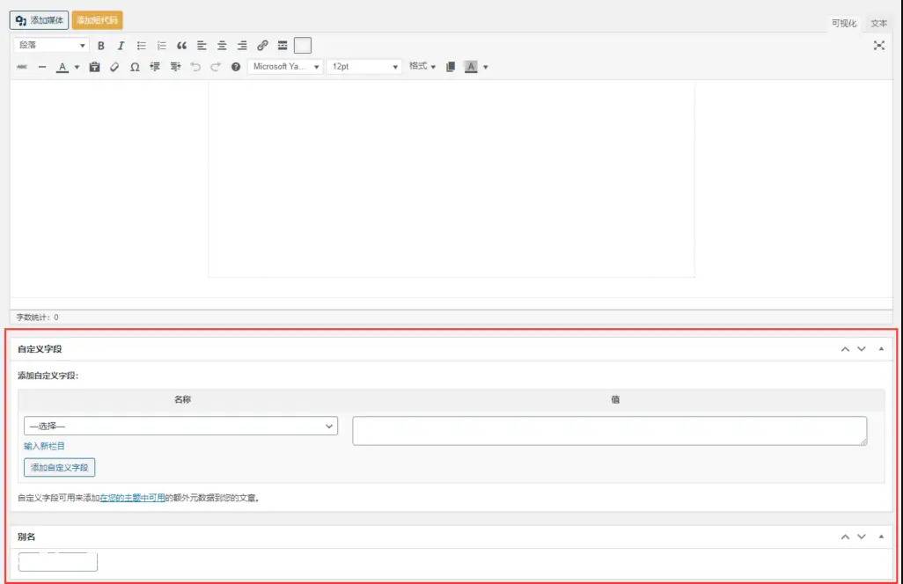Click the custom field 值 text area
This screenshot has height=584, width=903.
coord(609,431)
